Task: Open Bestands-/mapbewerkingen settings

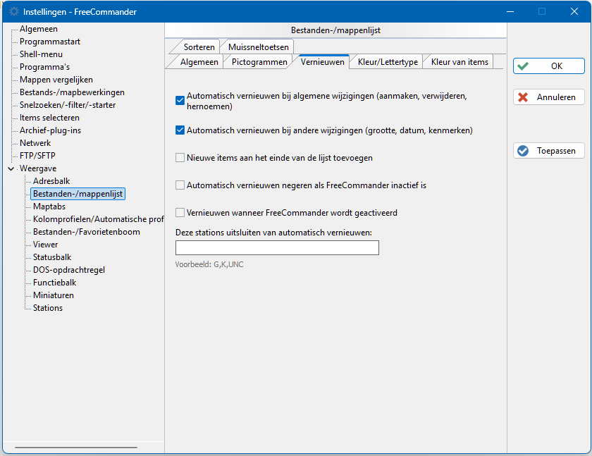Action: point(72,92)
